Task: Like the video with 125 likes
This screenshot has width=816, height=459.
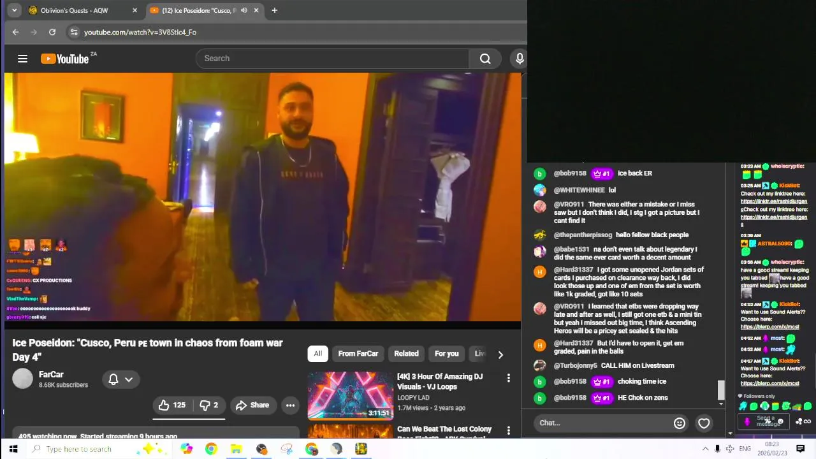Action: click(x=171, y=405)
